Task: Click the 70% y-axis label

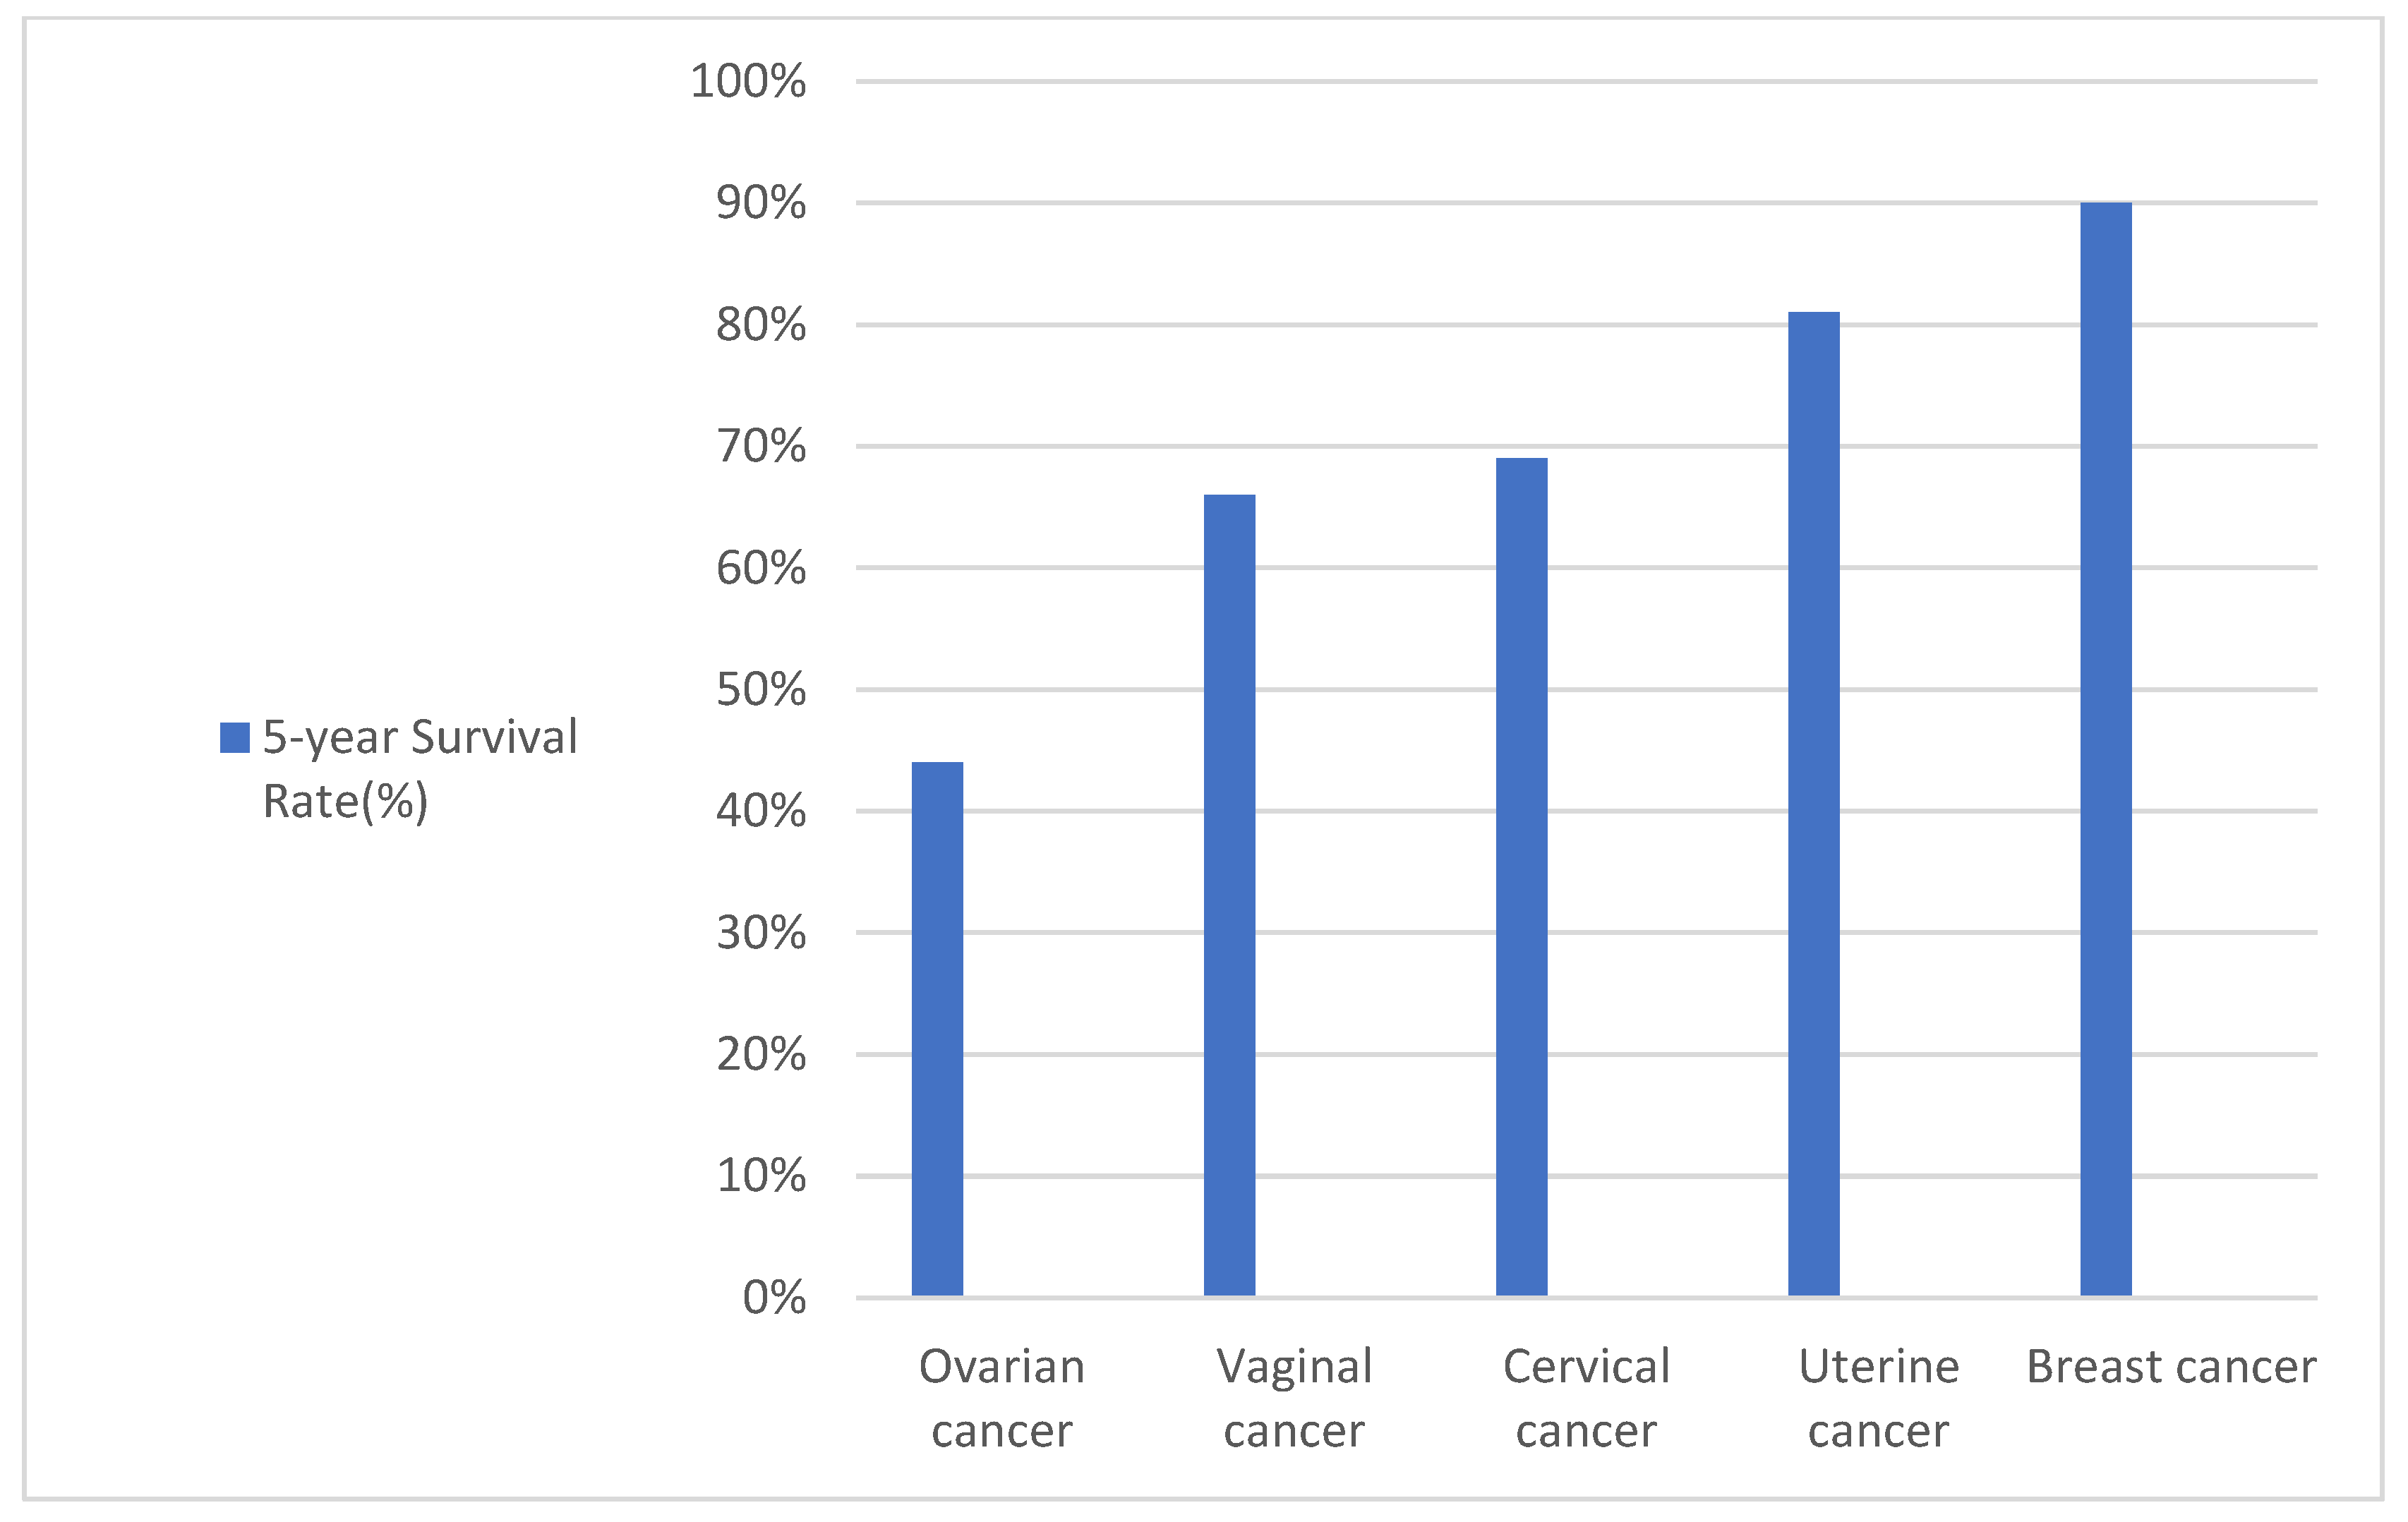Action: 761,446
